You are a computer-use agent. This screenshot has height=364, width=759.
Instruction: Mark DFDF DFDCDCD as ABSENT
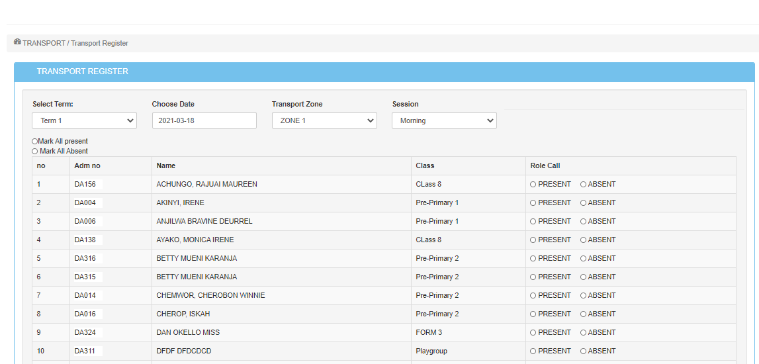[583, 351]
